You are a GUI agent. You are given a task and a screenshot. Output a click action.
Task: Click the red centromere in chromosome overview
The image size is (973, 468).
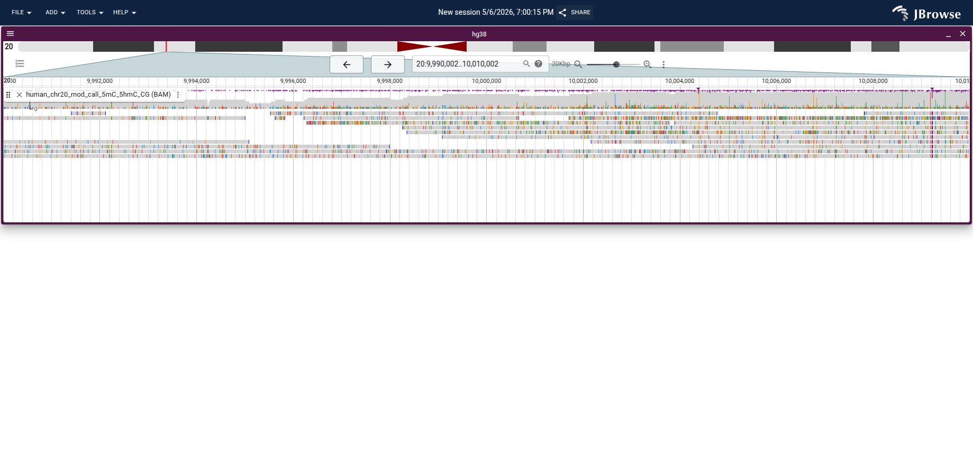[x=432, y=46]
